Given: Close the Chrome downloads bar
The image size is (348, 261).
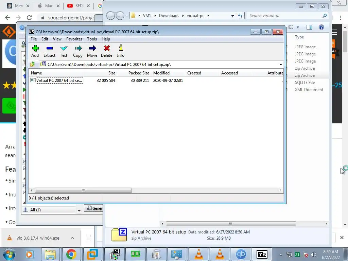Looking at the screenshot, I should [x=342, y=238].
